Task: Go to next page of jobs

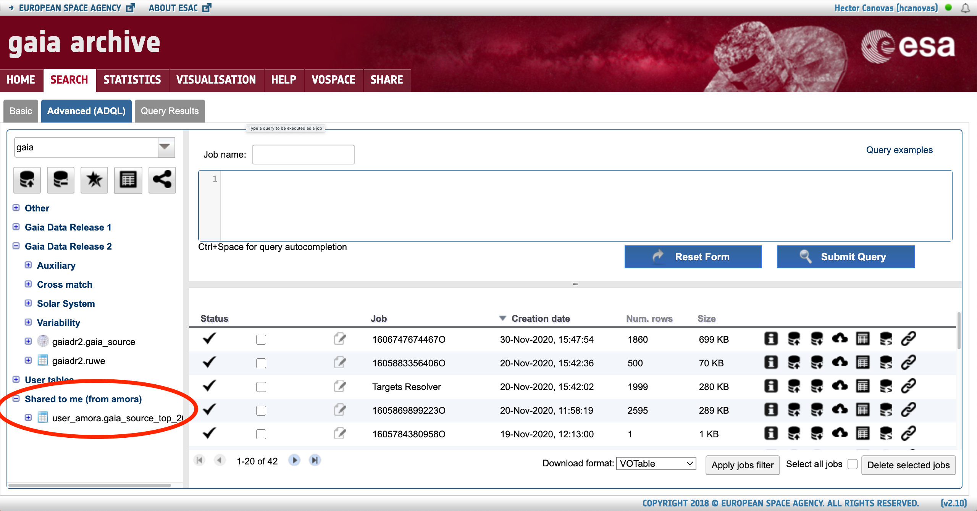Action: click(x=294, y=460)
